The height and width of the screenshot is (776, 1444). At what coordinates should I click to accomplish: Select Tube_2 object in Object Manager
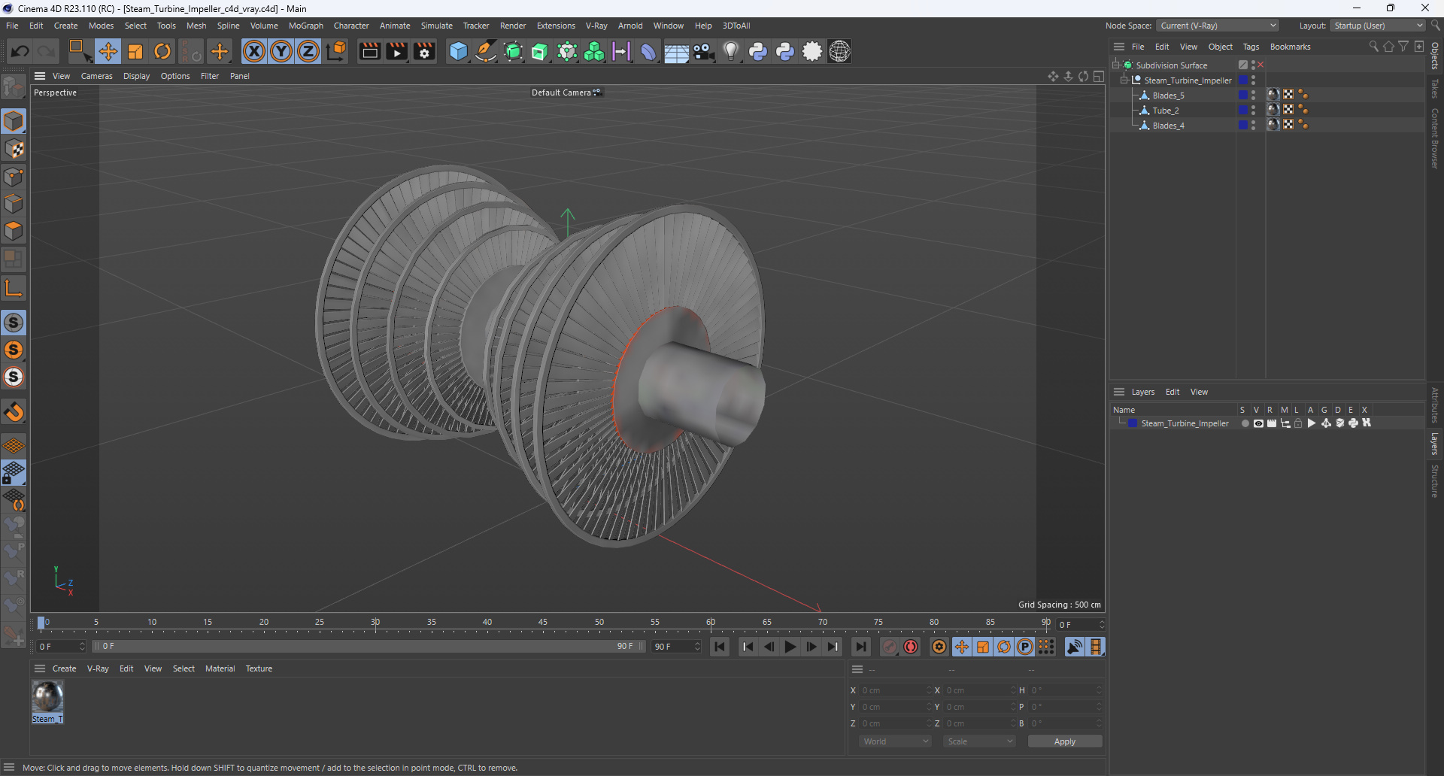point(1166,111)
